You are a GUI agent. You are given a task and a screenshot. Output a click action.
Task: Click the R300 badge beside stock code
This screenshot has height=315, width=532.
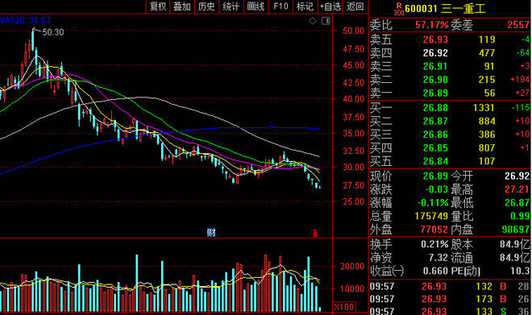399,9
